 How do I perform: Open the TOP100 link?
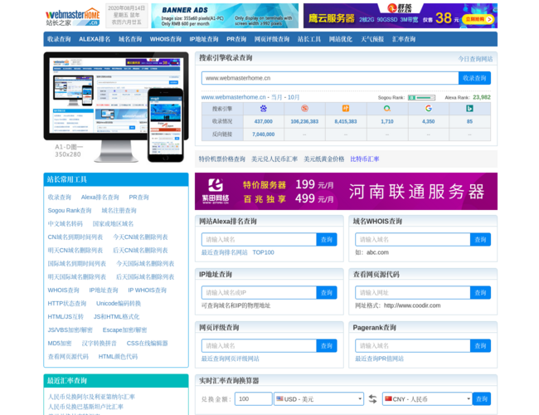pos(264,252)
